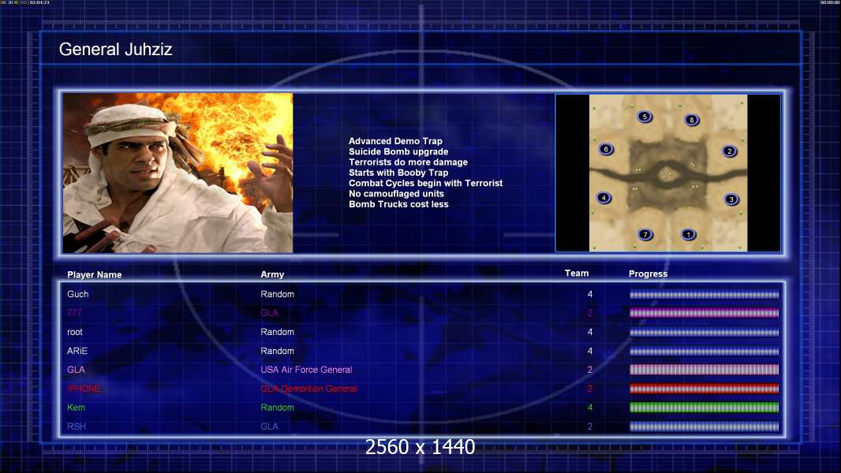The image size is (841, 473).
Task: Click Kem's green Random army text
Action: click(277, 408)
